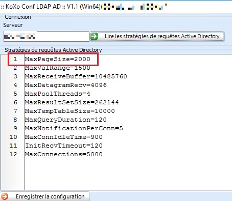Image resolution: width=232 pixels, height=201 pixels.
Task: Click the green arrow icon beside the server field
Action: (94, 36)
